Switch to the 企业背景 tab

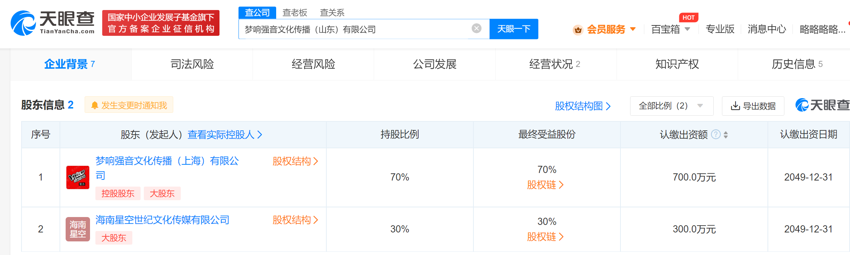pyautogui.click(x=71, y=64)
